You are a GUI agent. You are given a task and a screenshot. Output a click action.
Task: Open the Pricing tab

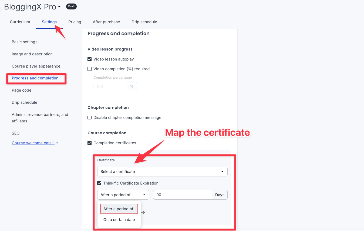(75, 22)
